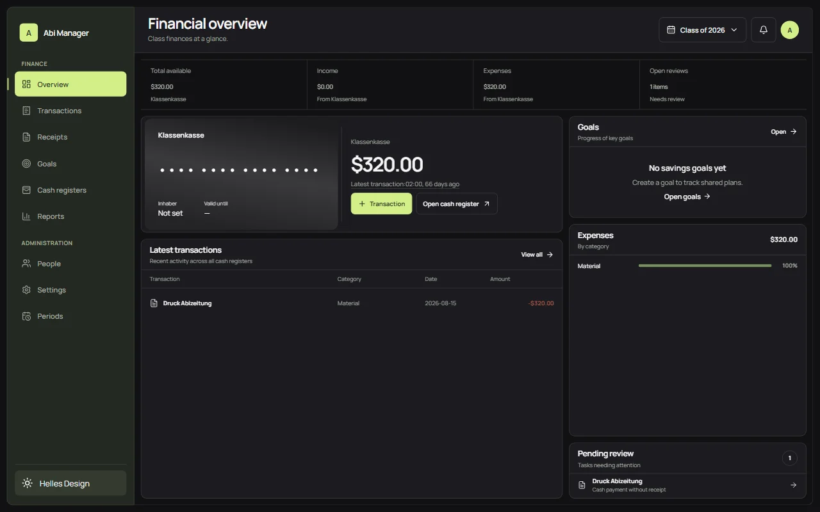Click the 2026-08-15 date cell
This screenshot has height=512, width=820.
click(x=441, y=303)
